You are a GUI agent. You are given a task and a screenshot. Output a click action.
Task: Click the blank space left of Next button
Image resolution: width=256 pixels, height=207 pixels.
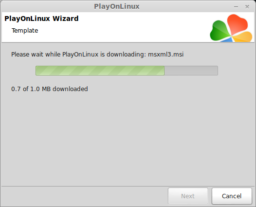[84, 196]
